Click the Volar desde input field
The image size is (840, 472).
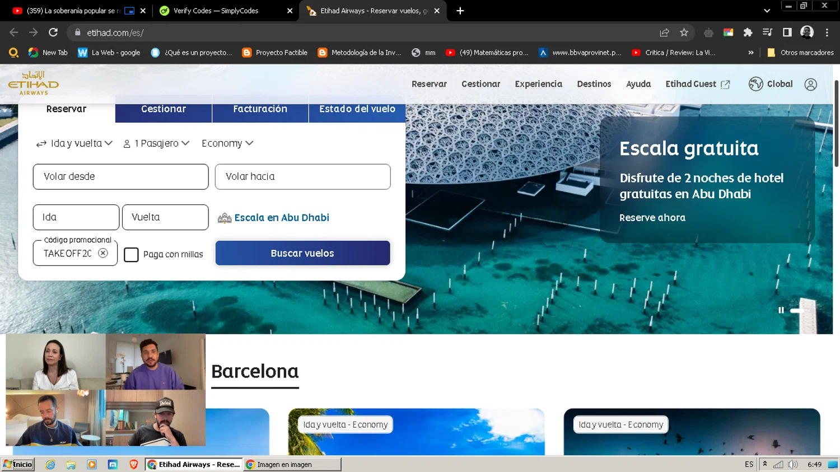[121, 177]
